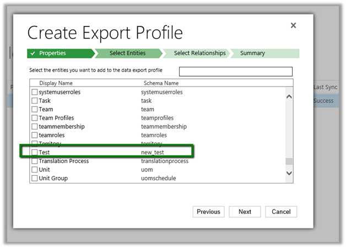Open the Select Relationships step
Viewport: 346px width, 248px height.
199,53
